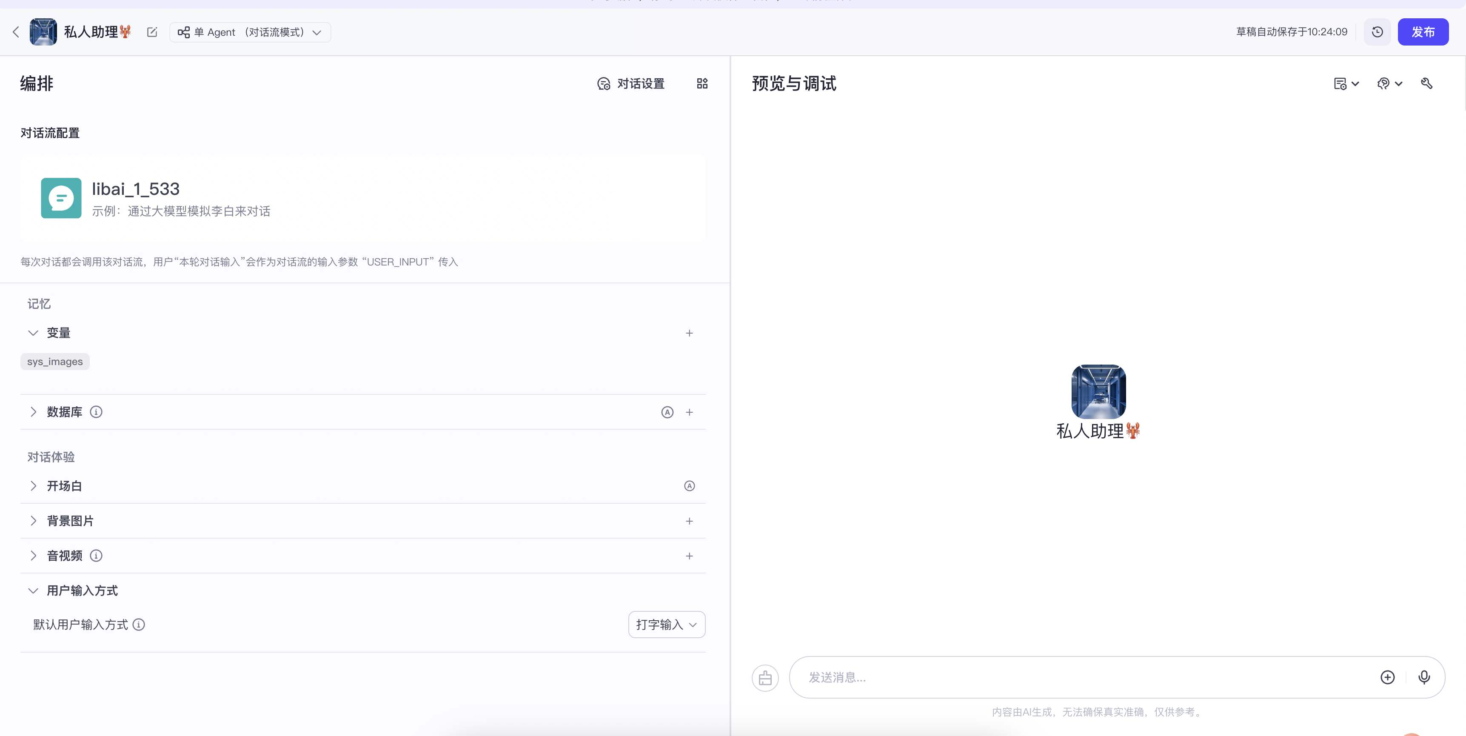
Task: Click the microphone voice input icon
Action: coord(1424,677)
